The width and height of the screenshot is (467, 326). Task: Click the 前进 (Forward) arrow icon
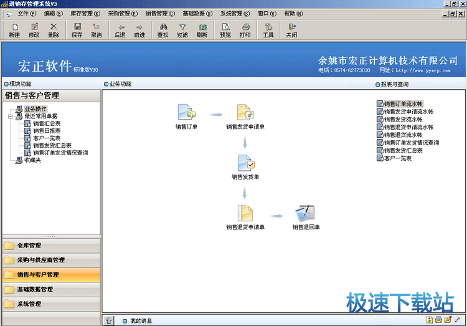(139, 30)
